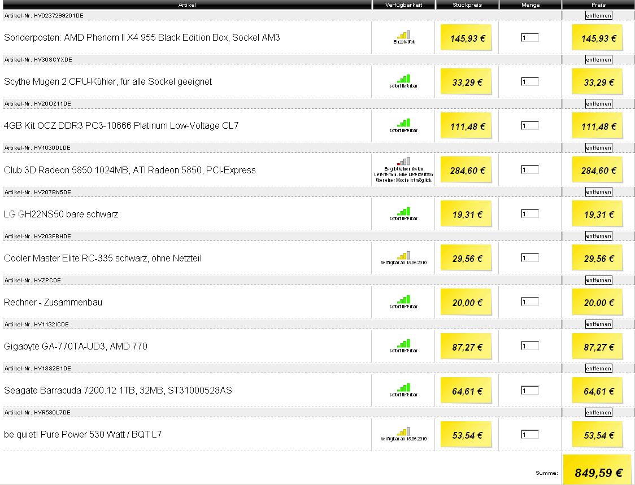Image resolution: width=635 pixels, height=485 pixels.
Task: Remove the OCZ DDR3 4GB Kit item
Action: tap(598, 104)
